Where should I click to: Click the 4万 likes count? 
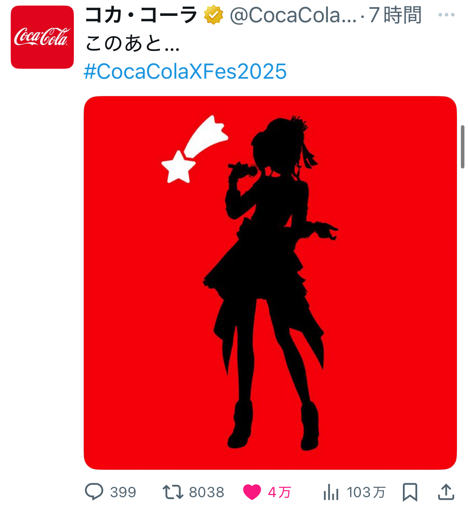(279, 492)
